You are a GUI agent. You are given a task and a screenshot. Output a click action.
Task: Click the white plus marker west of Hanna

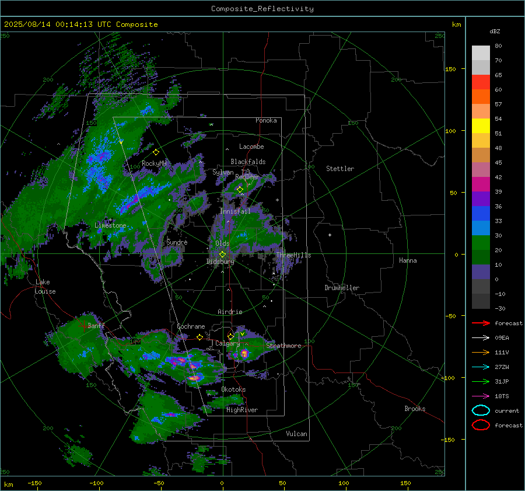tap(330, 235)
